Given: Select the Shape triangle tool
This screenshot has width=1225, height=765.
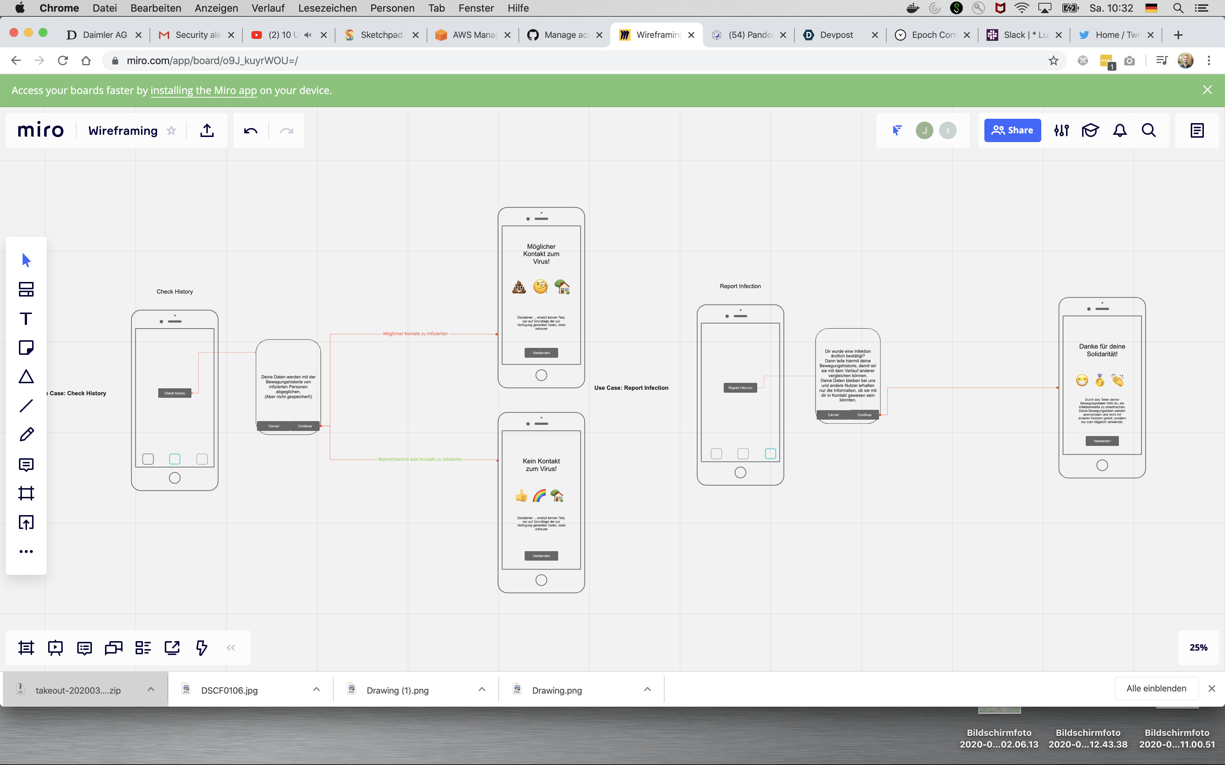Looking at the screenshot, I should click(x=26, y=377).
